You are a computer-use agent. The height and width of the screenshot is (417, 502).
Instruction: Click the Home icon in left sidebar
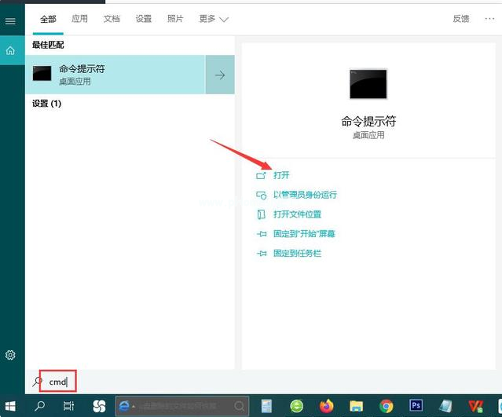pyautogui.click(x=10, y=50)
